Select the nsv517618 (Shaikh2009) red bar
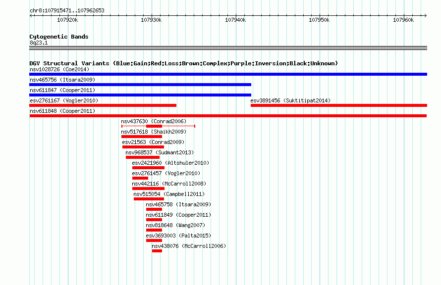Image resolution: width=441 pixels, height=285 pixels. tap(142, 137)
